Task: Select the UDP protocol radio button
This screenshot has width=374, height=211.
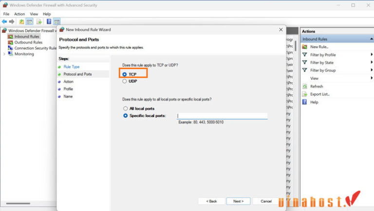Action: pyautogui.click(x=125, y=81)
